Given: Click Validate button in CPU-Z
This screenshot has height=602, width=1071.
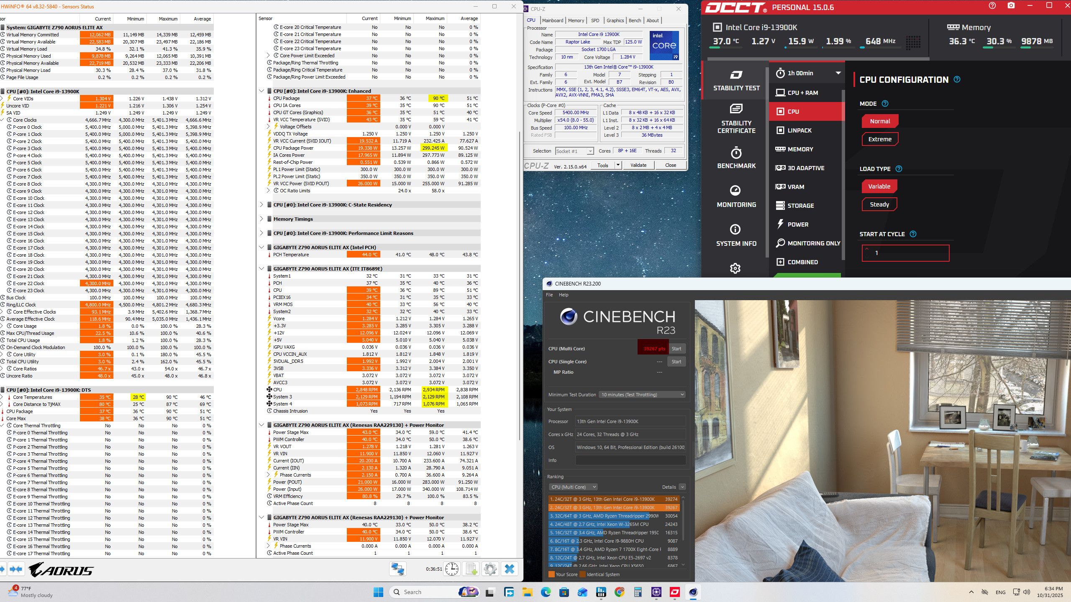Looking at the screenshot, I should point(638,165).
